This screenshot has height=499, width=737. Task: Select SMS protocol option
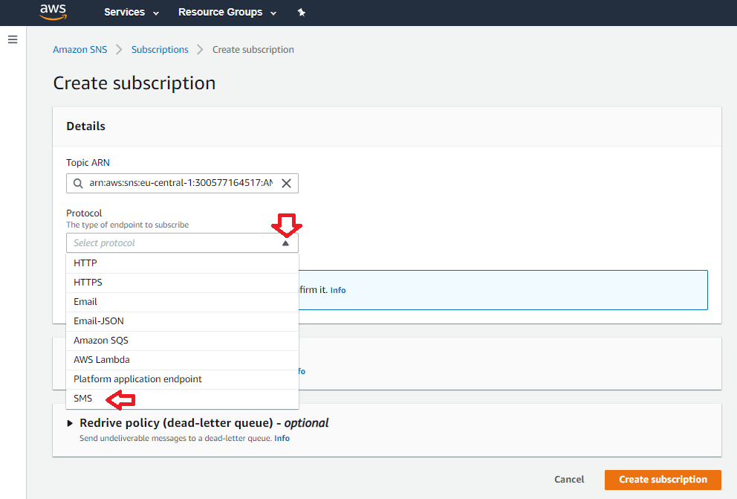83,398
